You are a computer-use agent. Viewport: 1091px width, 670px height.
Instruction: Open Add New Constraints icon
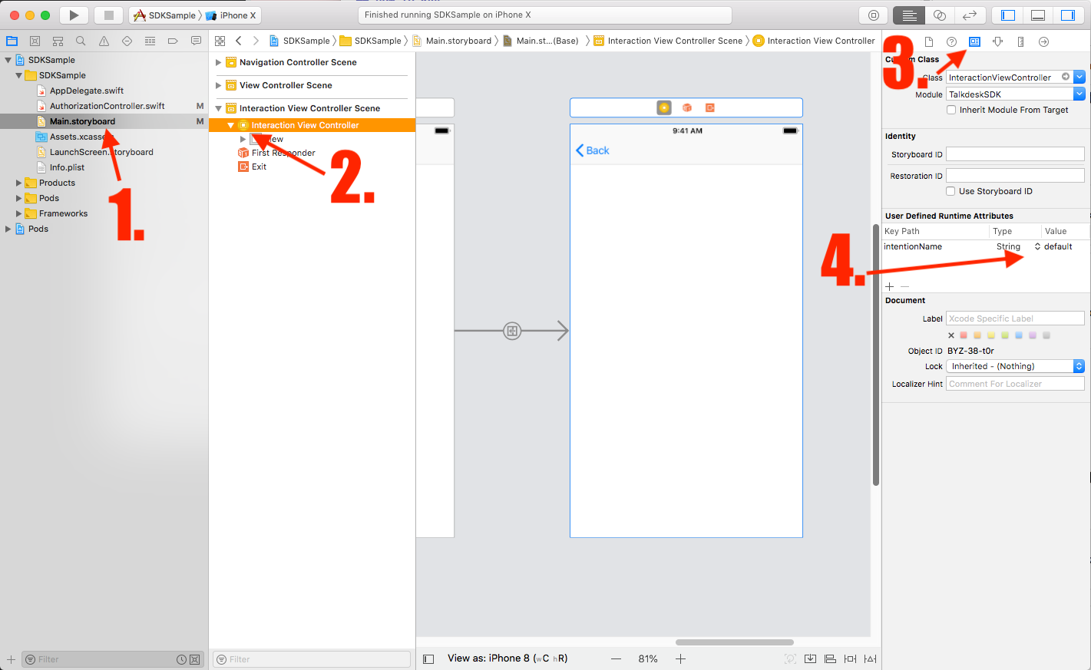(x=850, y=658)
